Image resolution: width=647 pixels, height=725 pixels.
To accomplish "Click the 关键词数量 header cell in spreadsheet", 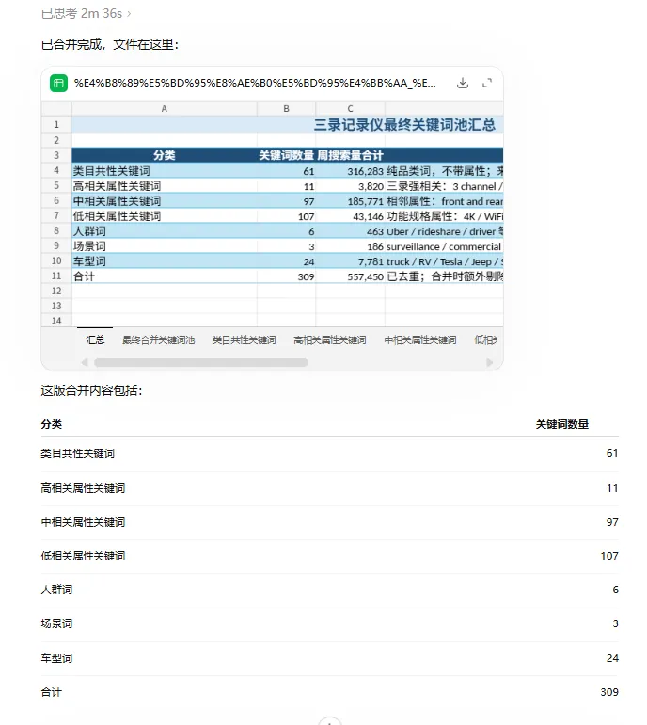I will [286, 155].
